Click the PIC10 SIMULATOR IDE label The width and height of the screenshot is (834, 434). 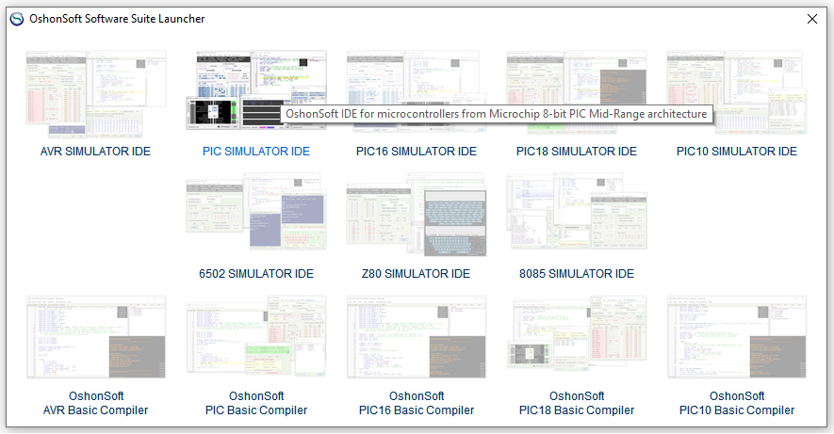[x=737, y=152]
